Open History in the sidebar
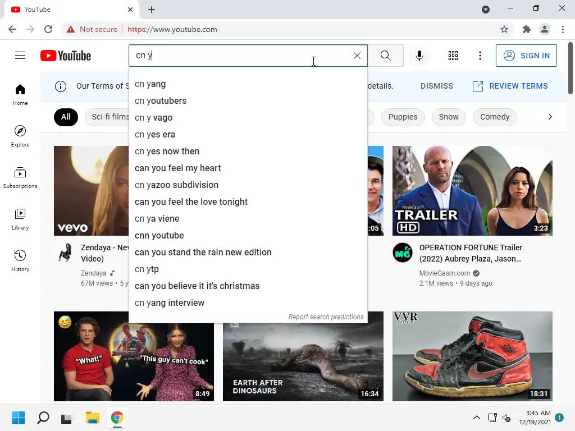This screenshot has height=431, width=575. (x=20, y=260)
